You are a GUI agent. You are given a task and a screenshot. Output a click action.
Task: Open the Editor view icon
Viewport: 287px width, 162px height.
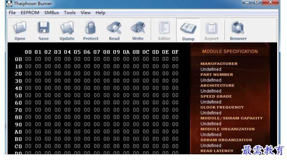click(x=165, y=27)
